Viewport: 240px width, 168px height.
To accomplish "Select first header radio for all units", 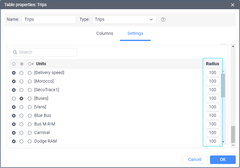I will pos(14,64).
